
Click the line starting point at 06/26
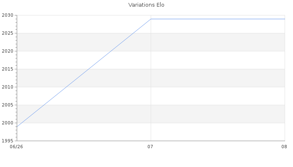17,127
